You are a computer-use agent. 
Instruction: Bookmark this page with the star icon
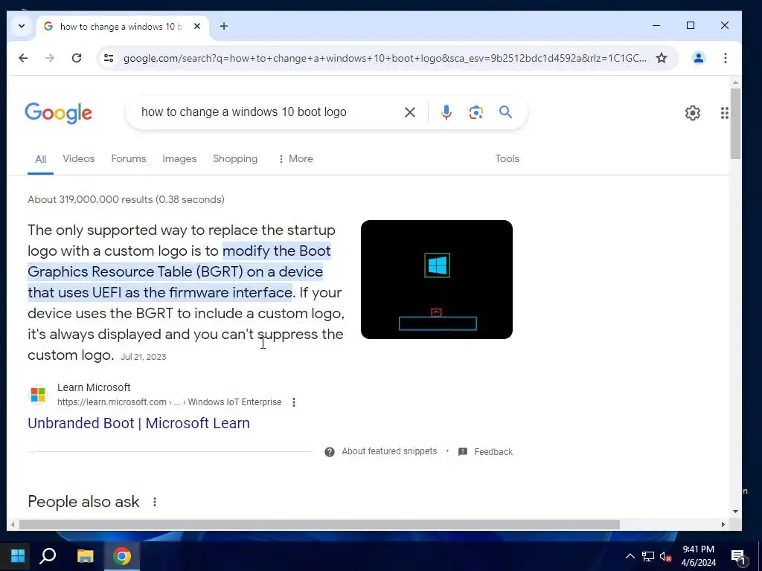point(662,58)
